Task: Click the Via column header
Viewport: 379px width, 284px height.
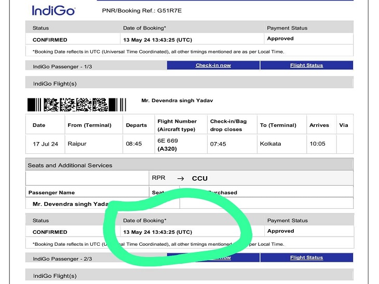Action: [x=344, y=125]
